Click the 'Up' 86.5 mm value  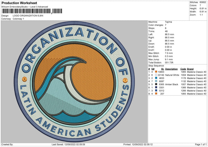tap(170, 41)
